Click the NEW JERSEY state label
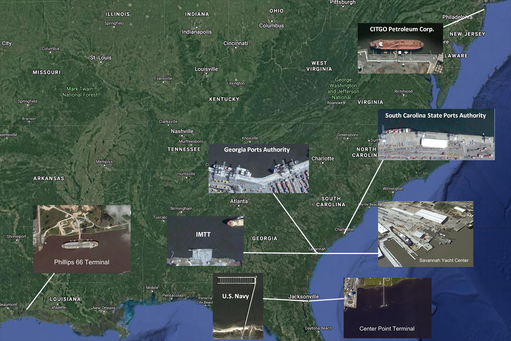 467,34
